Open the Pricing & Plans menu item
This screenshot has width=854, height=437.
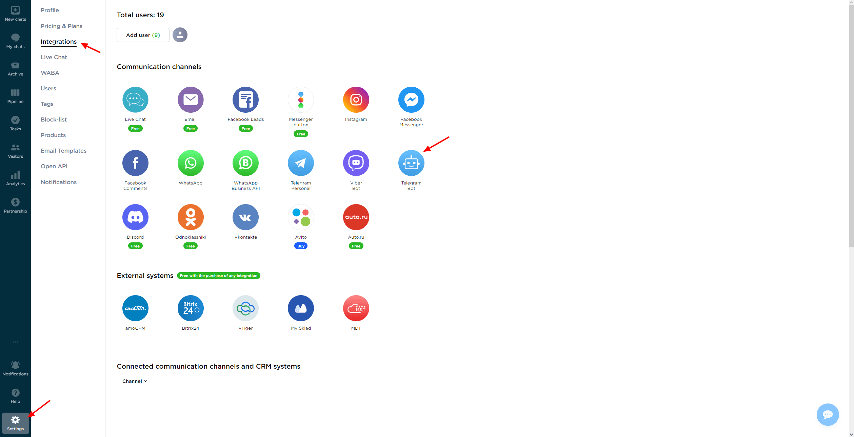click(x=61, y=26)
